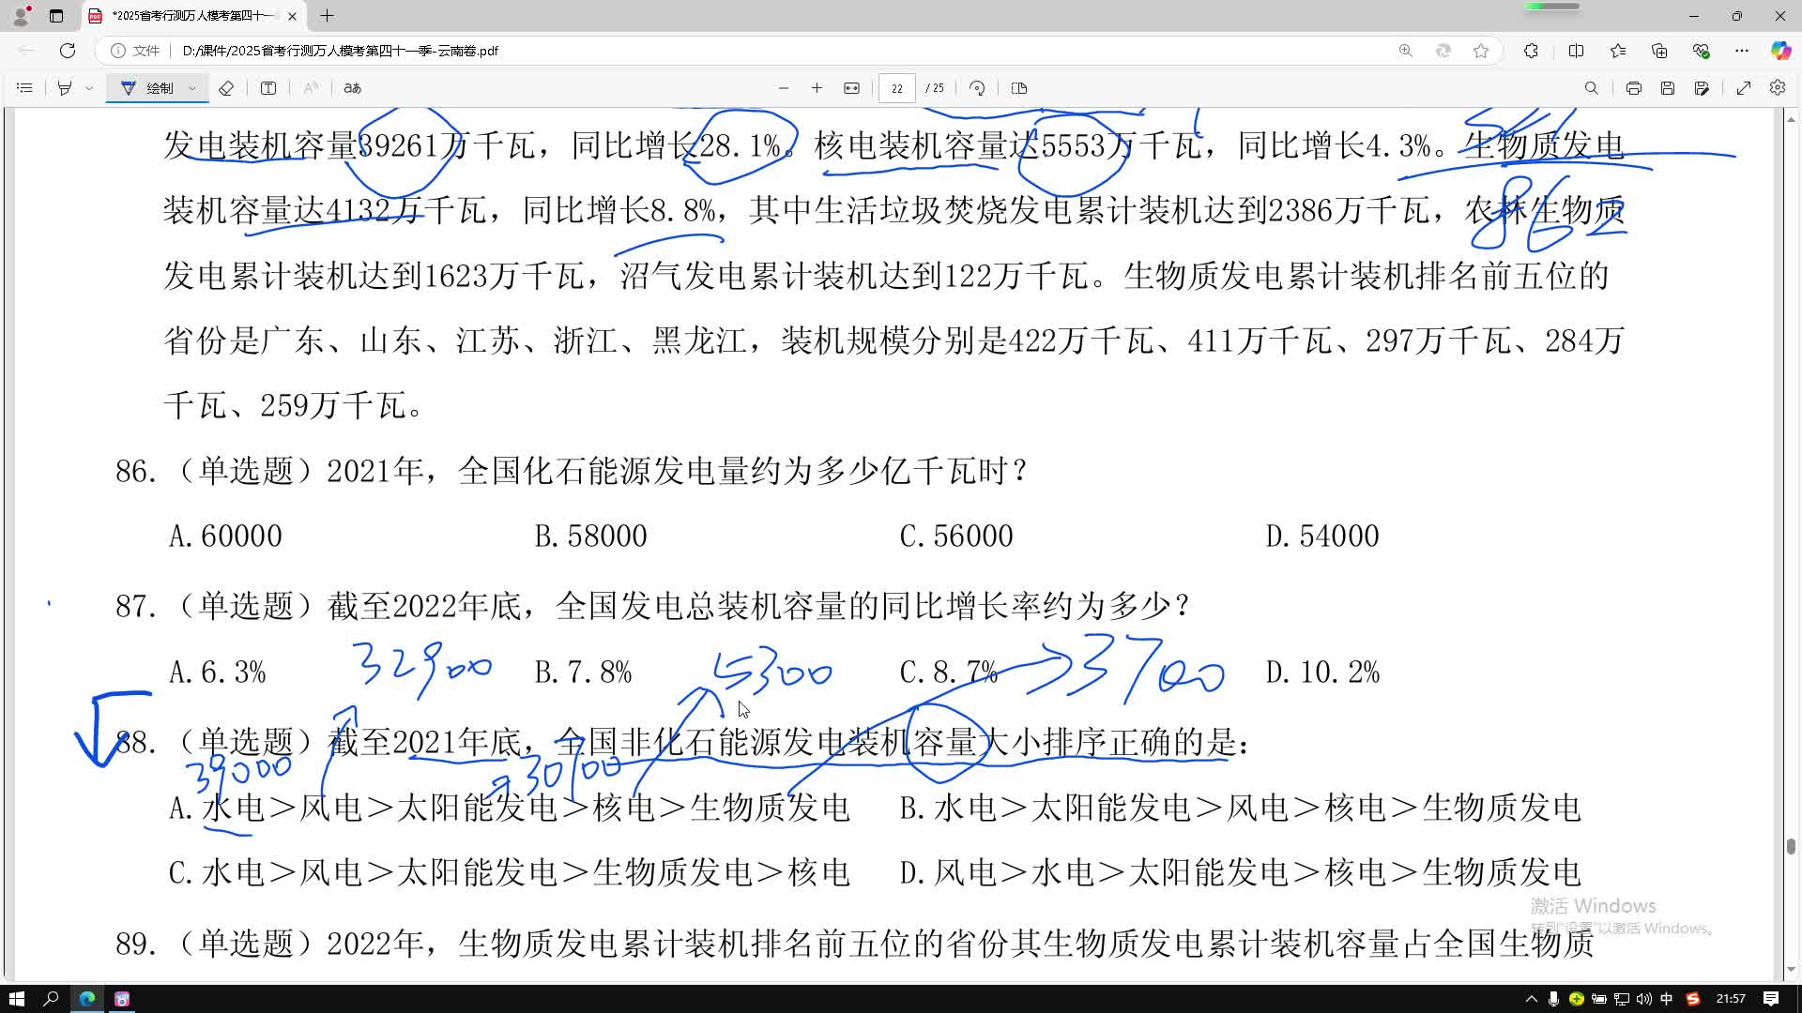Open the Add text annotation tool
Viewport: 1802px width, 1013px height.
point(268,87)
